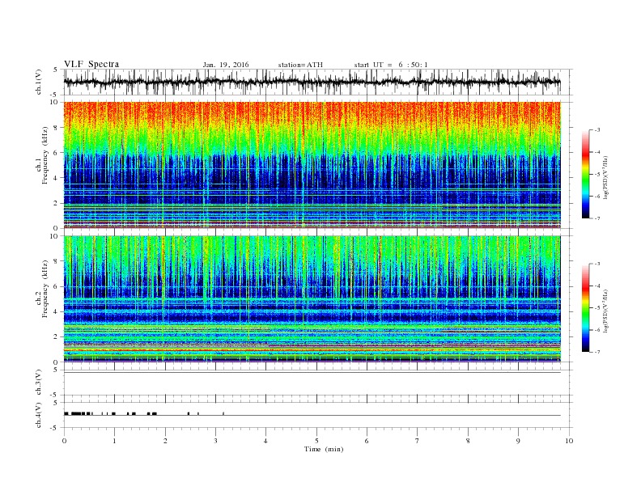The width and height of the screenshot is (641, 495).
Task: Click the flat ch.3 signal line
Action: [x=312, y=373]
